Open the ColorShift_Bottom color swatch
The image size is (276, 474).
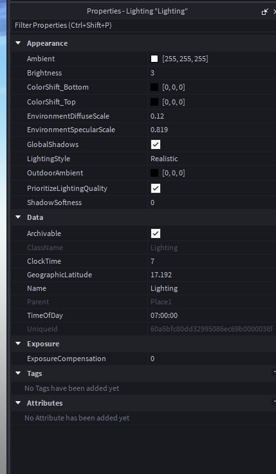(154, 87)
